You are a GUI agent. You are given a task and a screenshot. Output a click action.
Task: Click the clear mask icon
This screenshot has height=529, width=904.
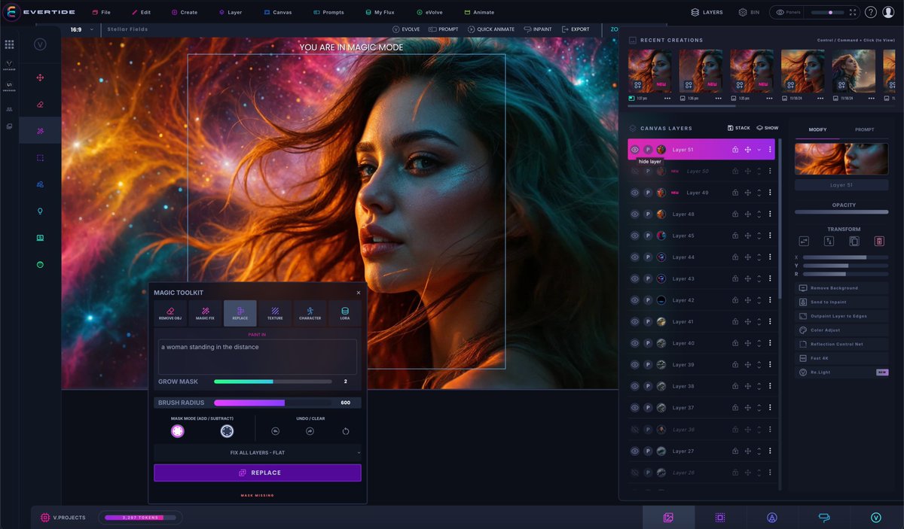[346, 431]
